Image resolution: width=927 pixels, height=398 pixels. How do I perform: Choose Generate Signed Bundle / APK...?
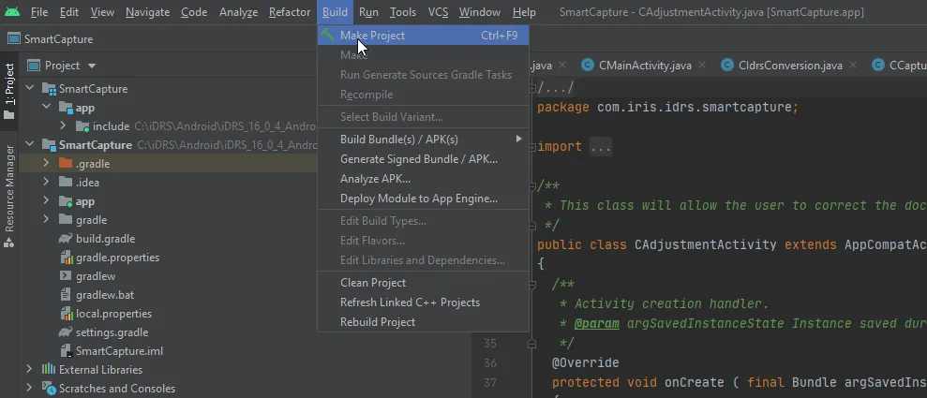coord(424,159)
